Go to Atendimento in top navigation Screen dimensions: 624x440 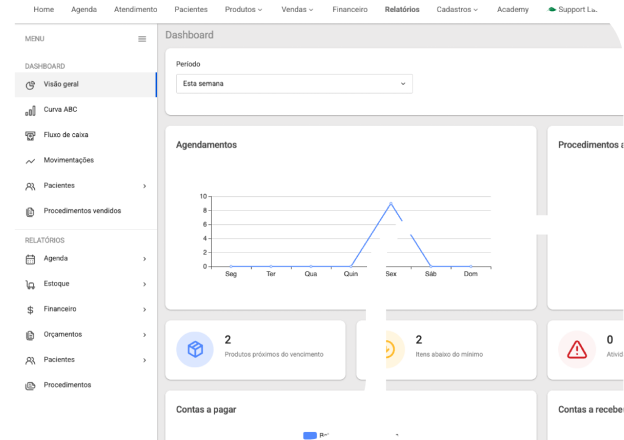click(135, 10)
